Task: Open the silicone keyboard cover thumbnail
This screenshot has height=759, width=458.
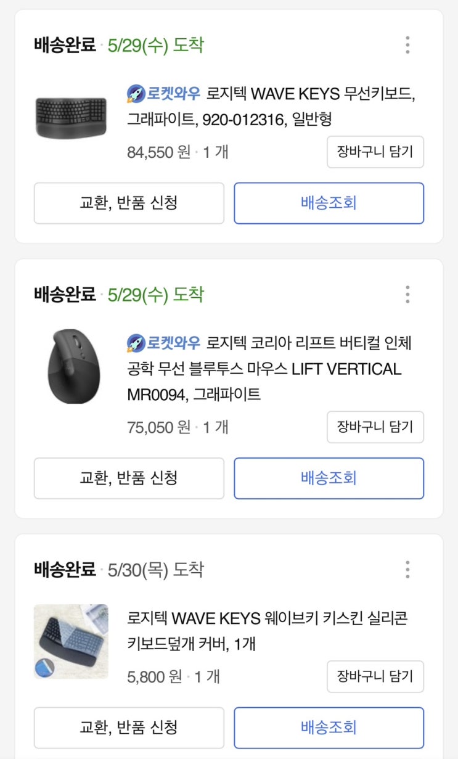Action: pyautogui.click(x=71, y=641)
